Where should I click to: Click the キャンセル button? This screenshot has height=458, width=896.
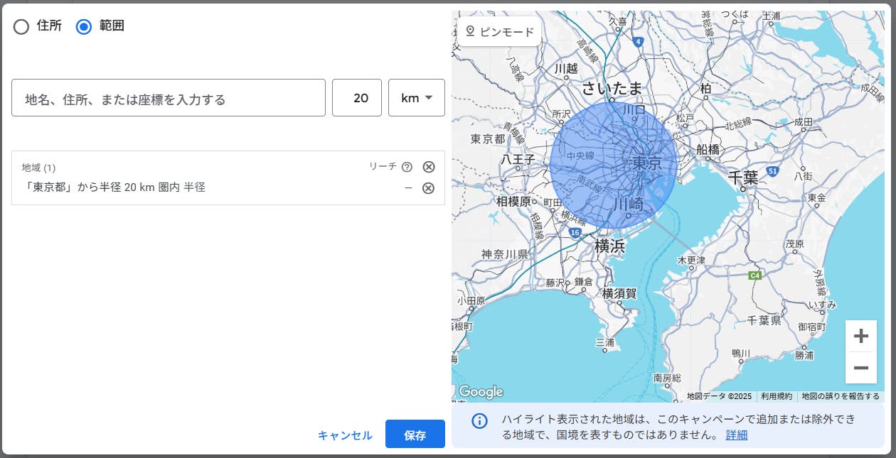[345, 435]
